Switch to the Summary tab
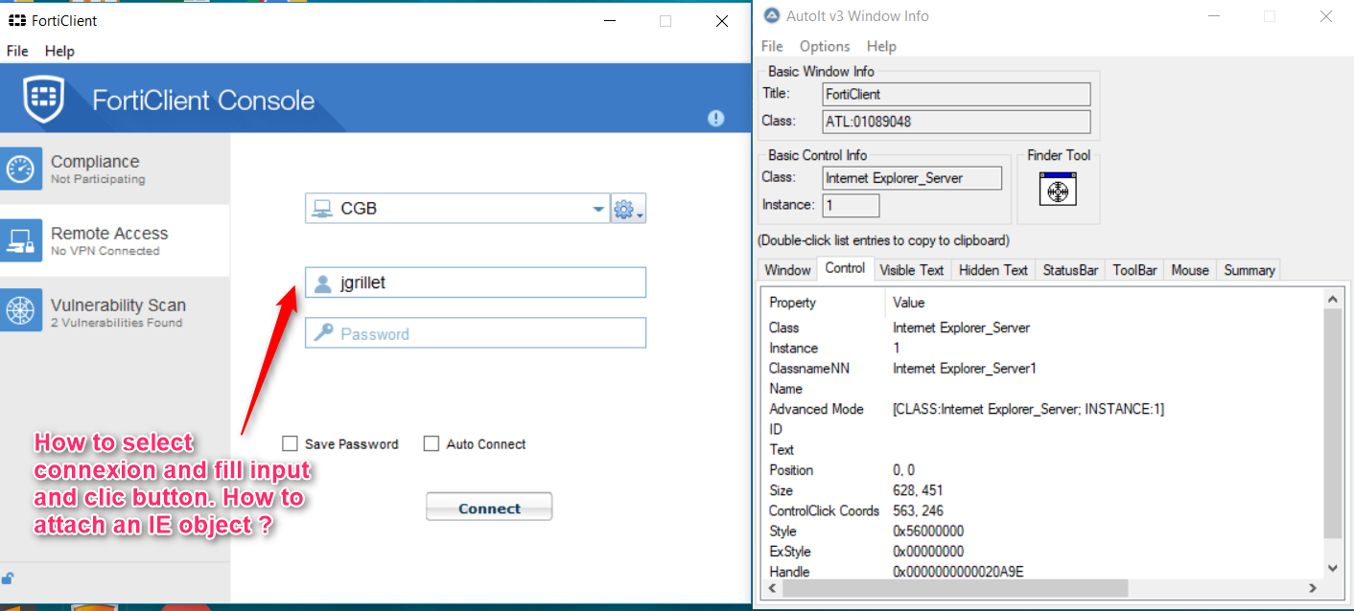 click(x=1249, y=270)
